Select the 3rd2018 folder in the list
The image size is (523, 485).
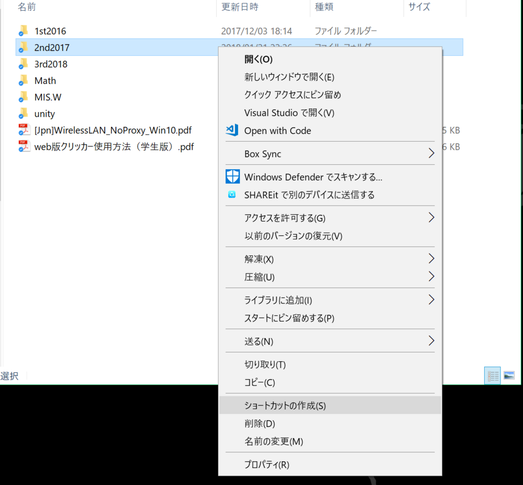point(51,64)
